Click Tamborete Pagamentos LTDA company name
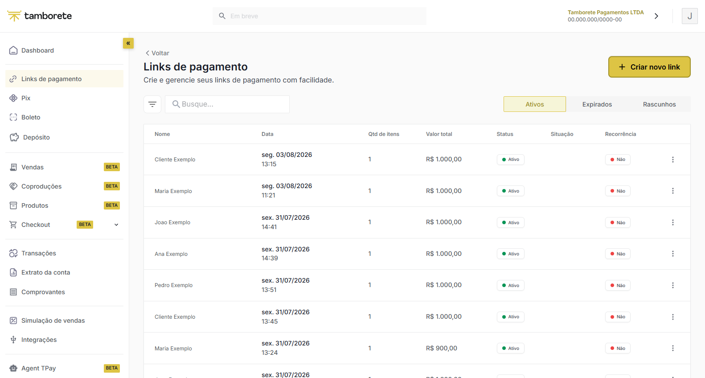 [606, 12]
